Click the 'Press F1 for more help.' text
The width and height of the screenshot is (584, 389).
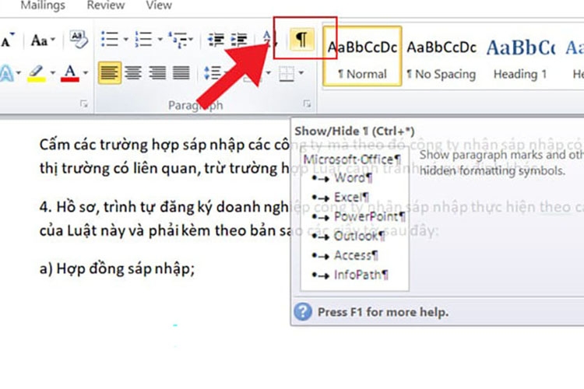point(383,312)
